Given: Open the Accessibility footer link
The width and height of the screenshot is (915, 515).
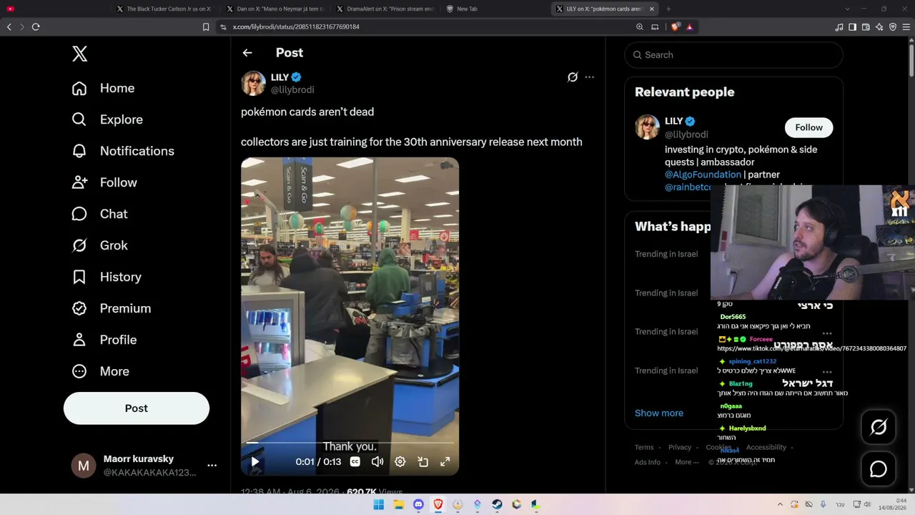Looking at the screenshot, I should pos(766,447).
